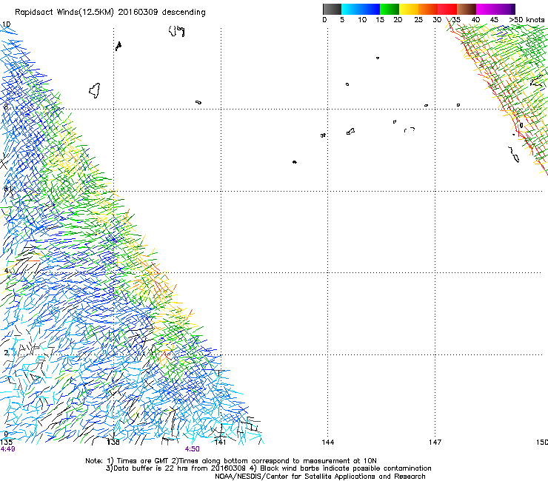Click the magenta 40-45 knots legend color
This screenshot has width=548, height=481.
pyautogui.click(x=486, y=9)
